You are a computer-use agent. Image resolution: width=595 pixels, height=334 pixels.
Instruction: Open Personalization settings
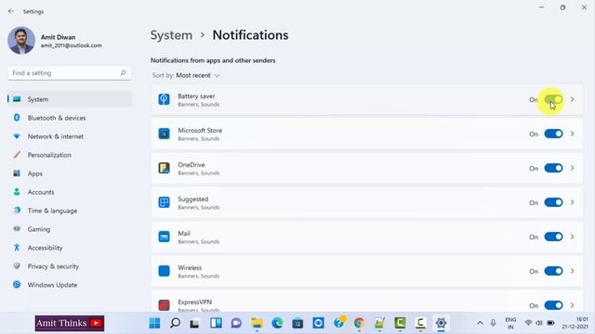click(70, 155)
